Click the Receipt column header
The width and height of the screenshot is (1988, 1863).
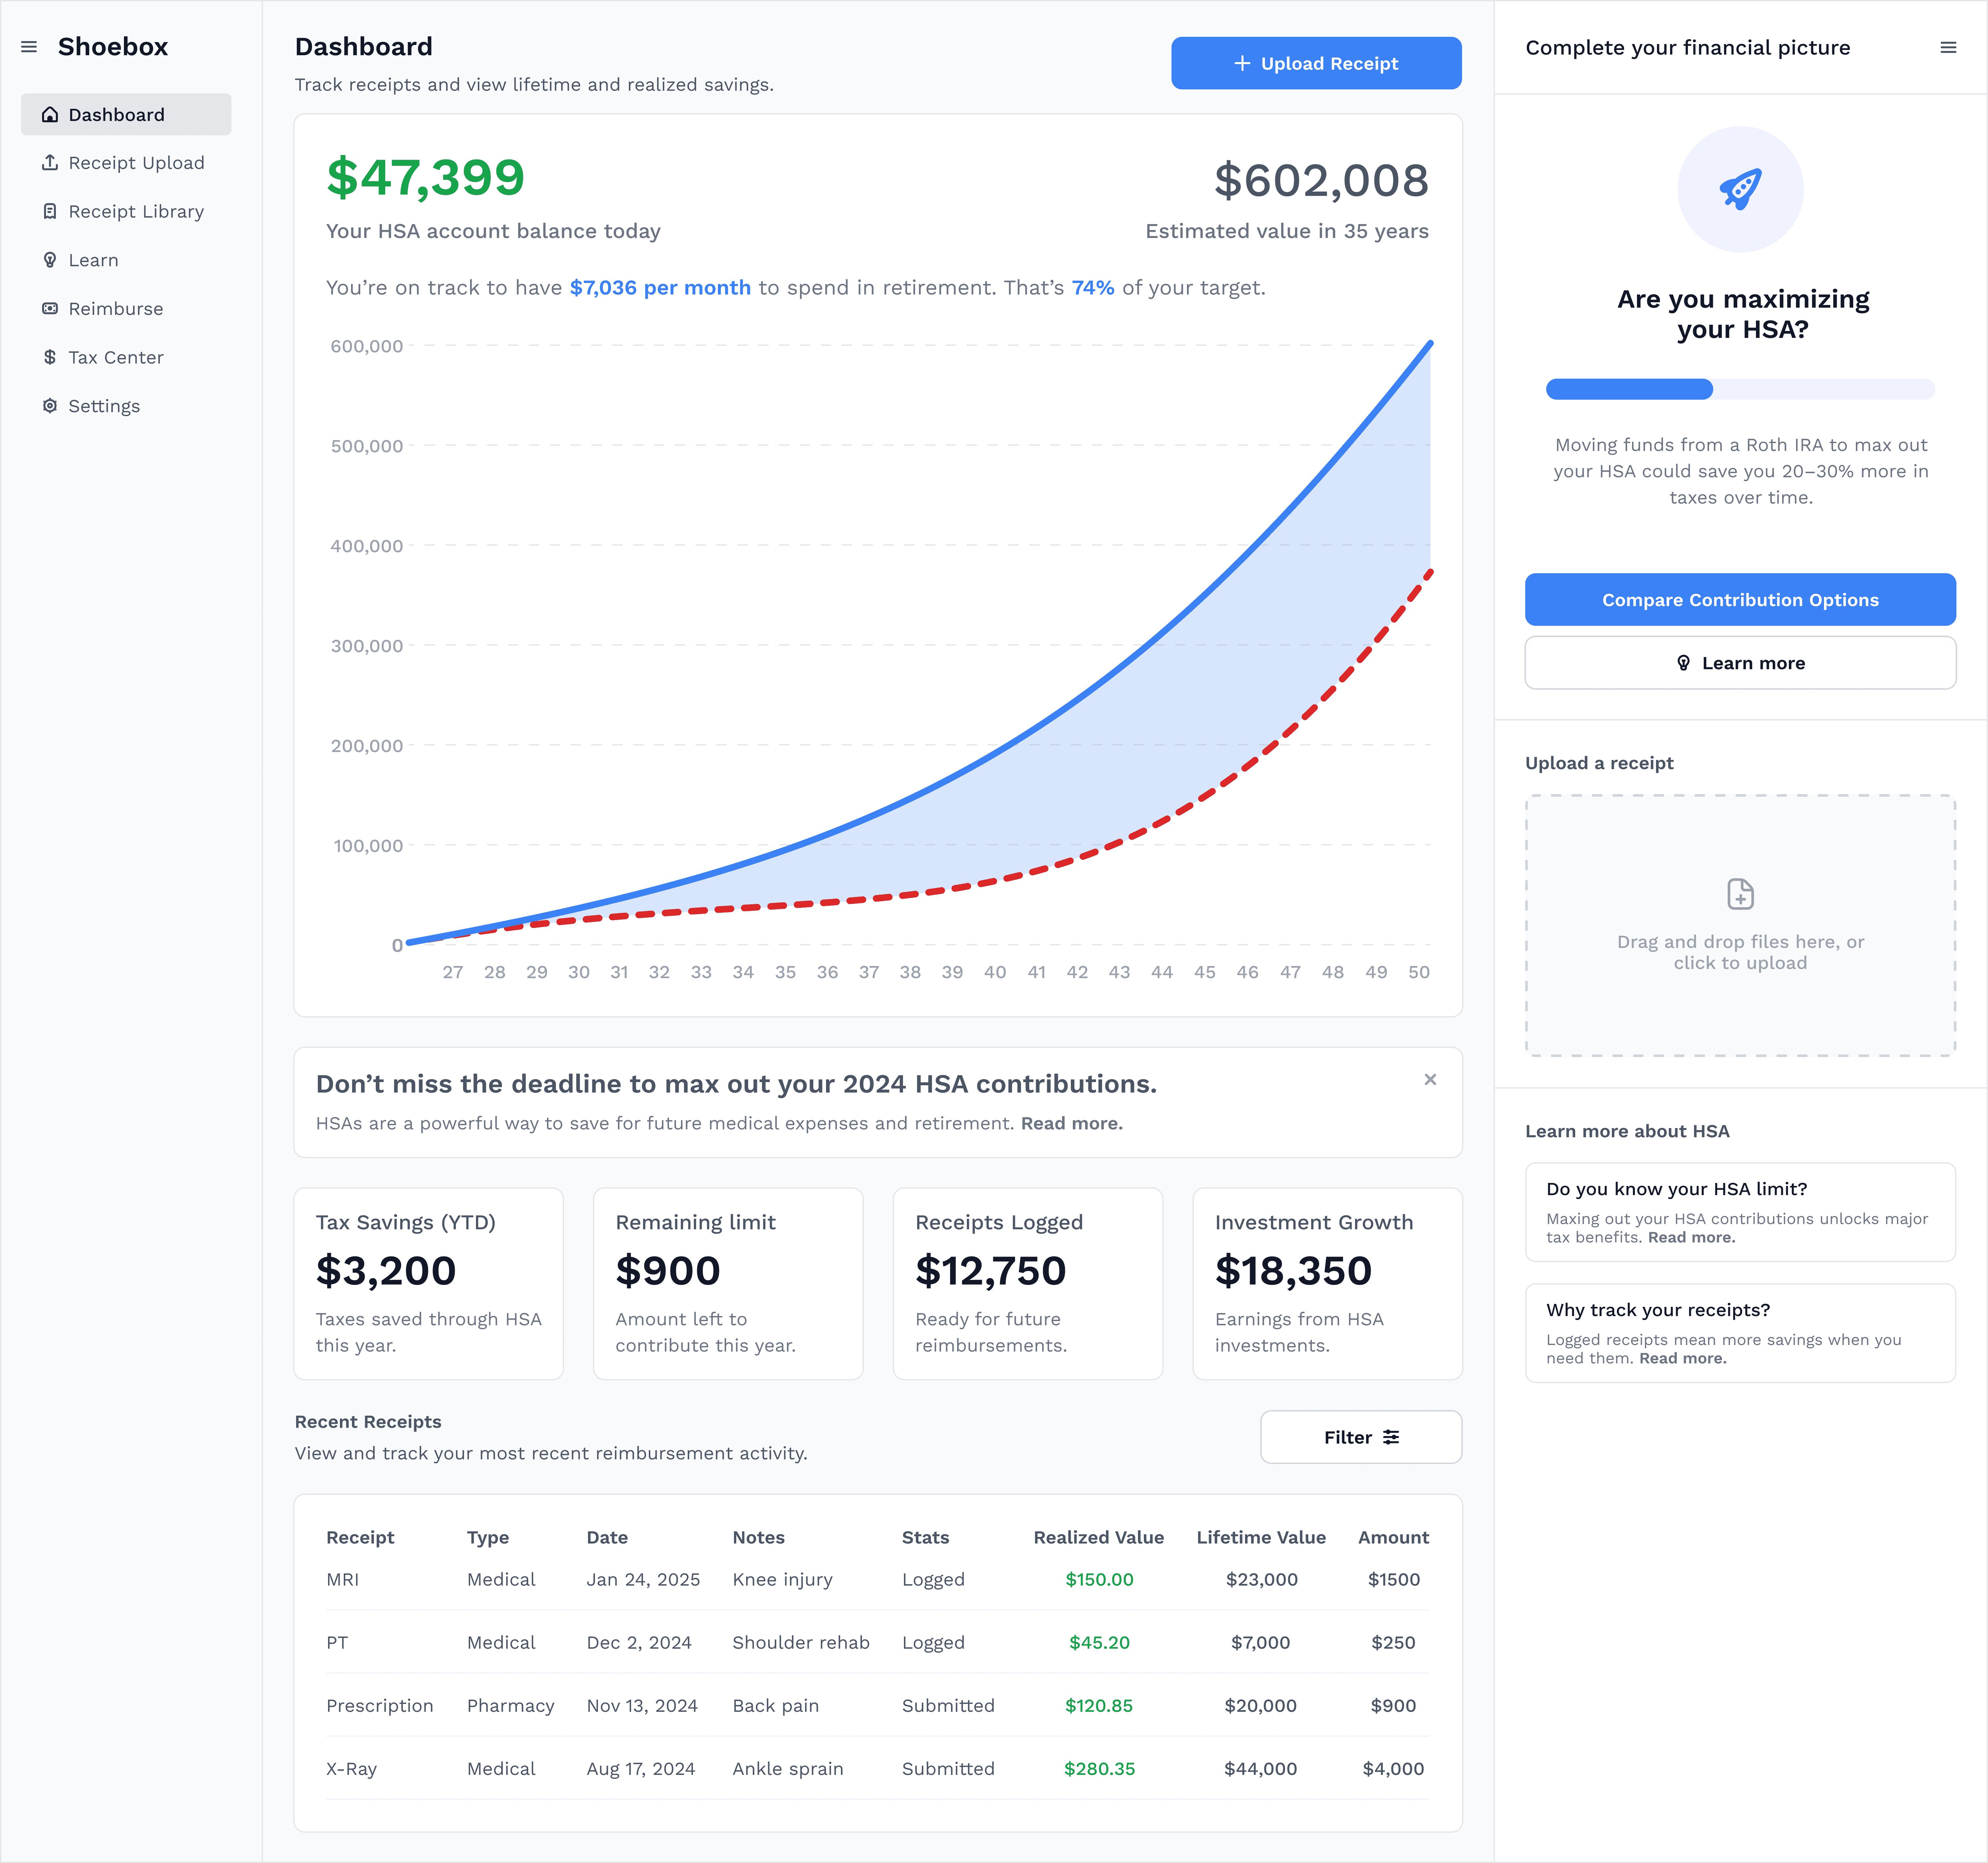[x=360, y=1538]
